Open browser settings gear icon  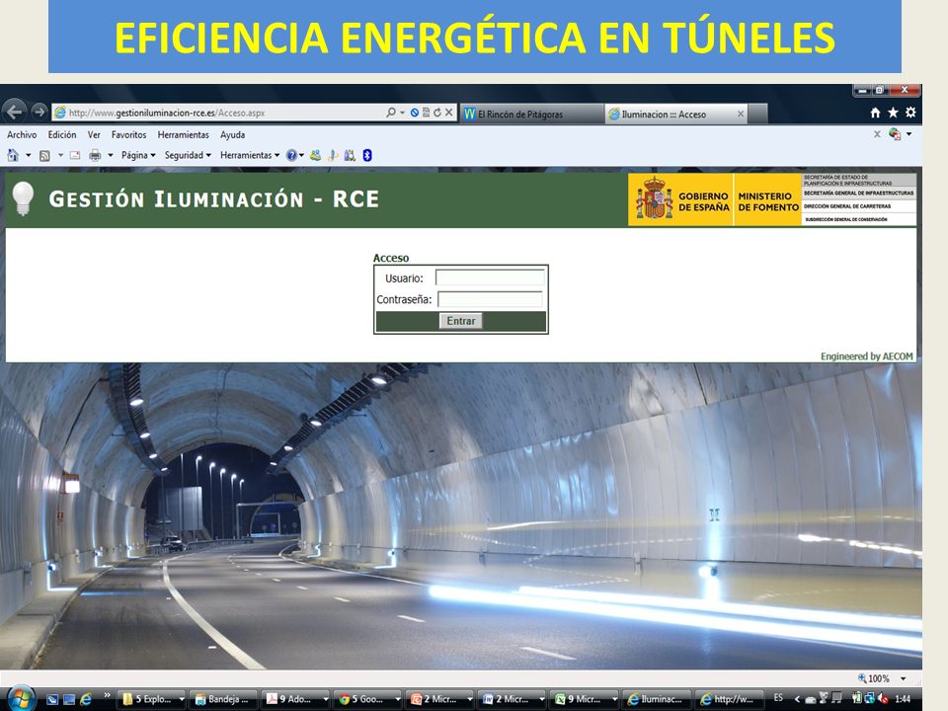[x=910, y=113]
